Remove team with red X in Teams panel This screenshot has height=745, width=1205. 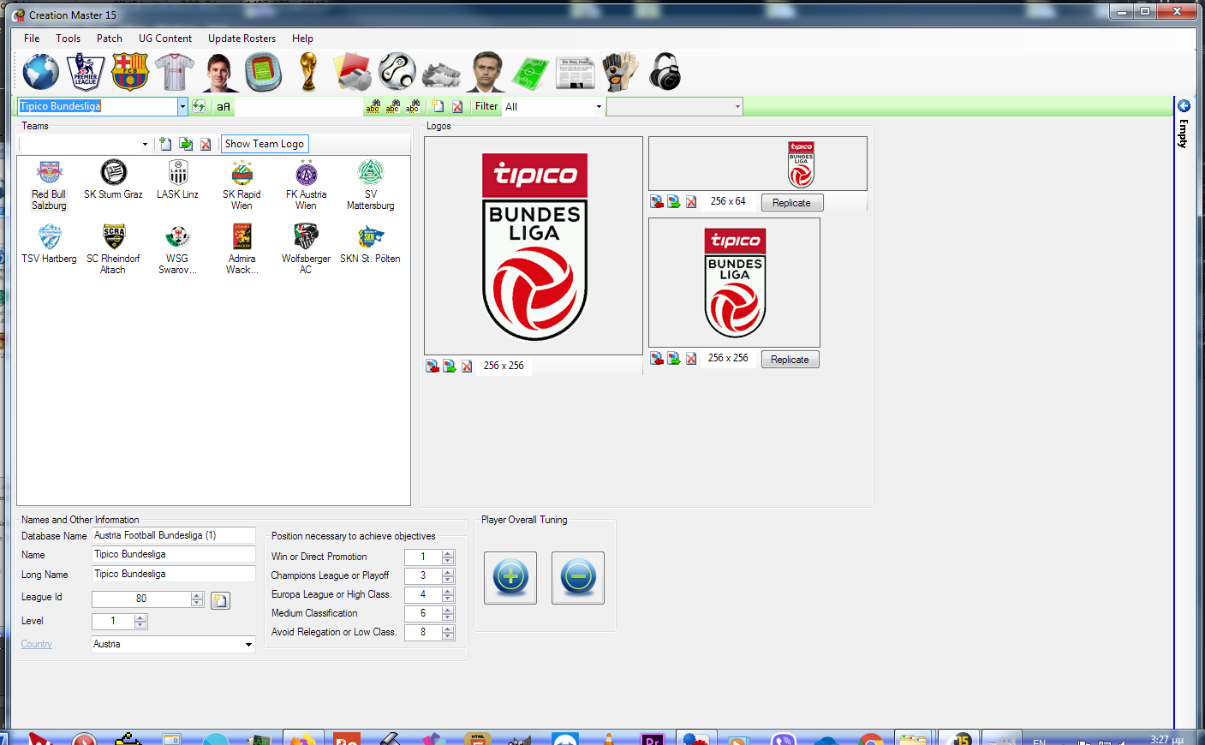[x=206, y=144]
